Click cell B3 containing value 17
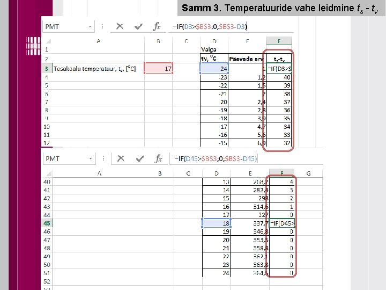 tap(158, 69)
